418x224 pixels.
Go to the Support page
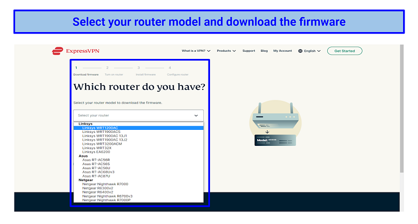249,51
